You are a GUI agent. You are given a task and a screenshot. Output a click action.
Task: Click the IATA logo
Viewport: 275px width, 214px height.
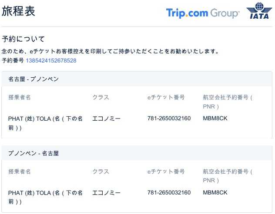click(259, 11)
